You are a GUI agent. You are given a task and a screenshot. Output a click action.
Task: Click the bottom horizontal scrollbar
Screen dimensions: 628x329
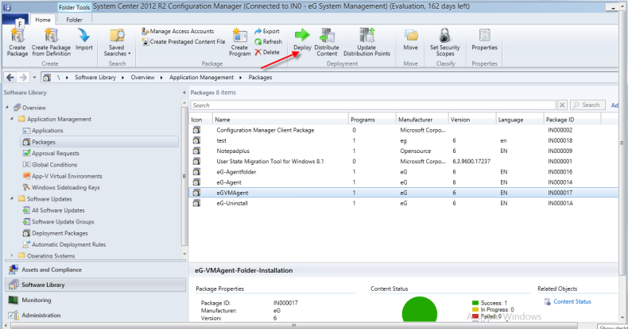click(x=294, y=325)
